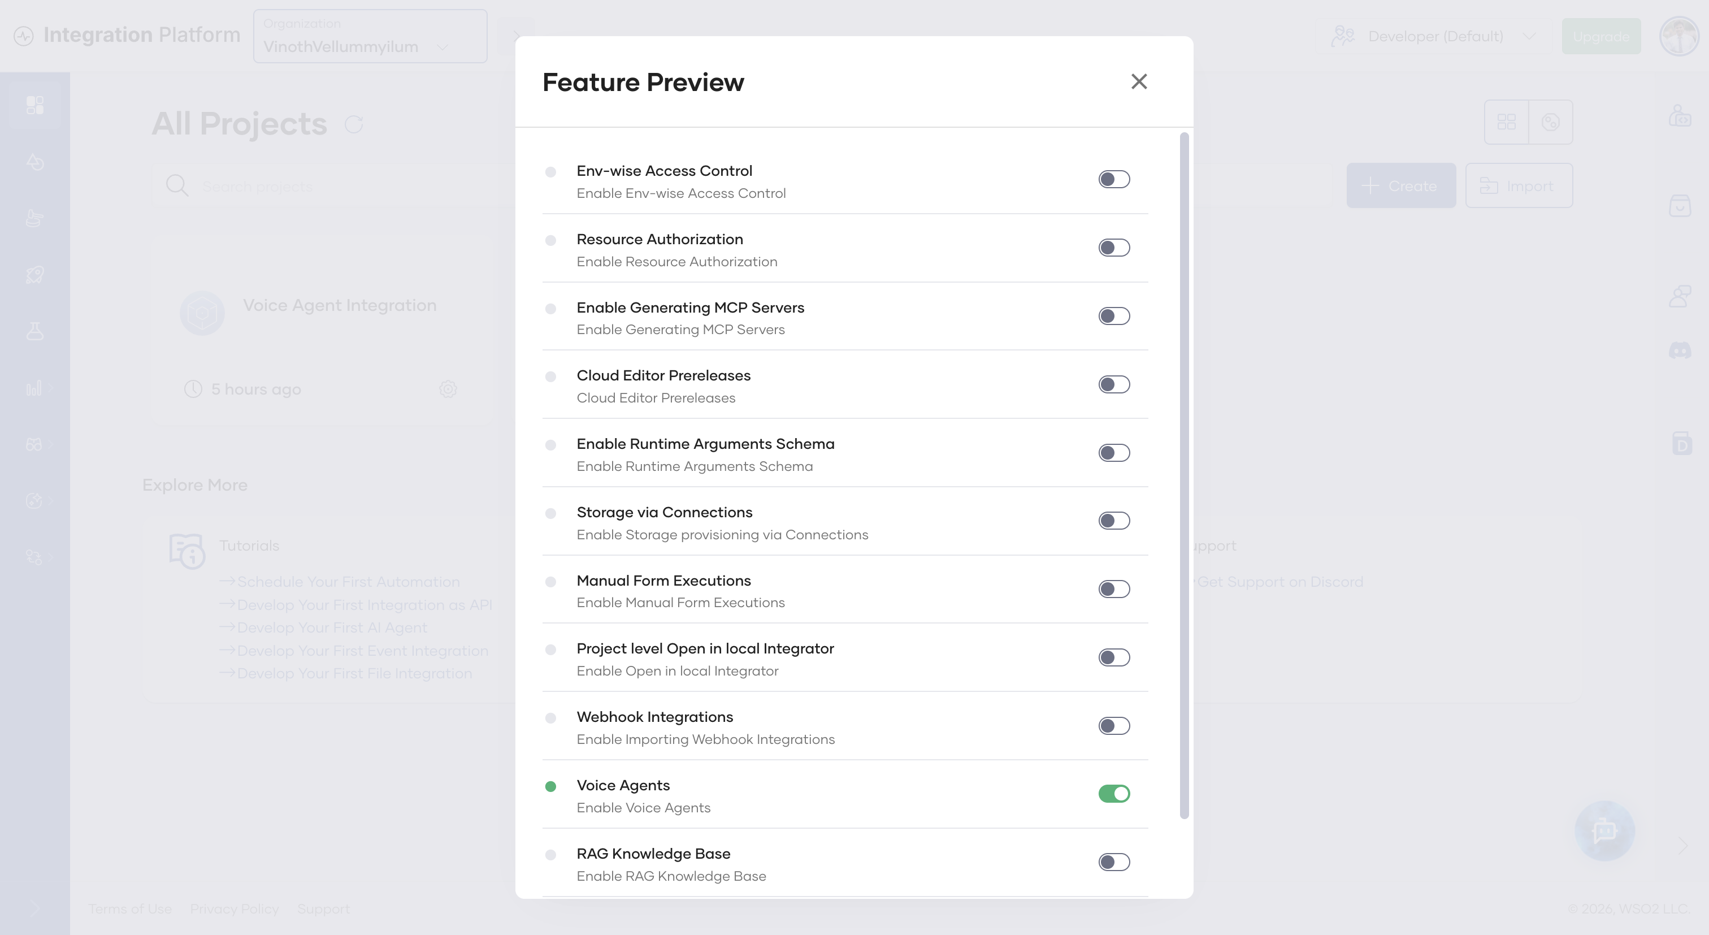This screenshot has width=1709, height=935.
Task: Toggle Cloud Editor Prereleases switch
Action: pos(1114,384)
